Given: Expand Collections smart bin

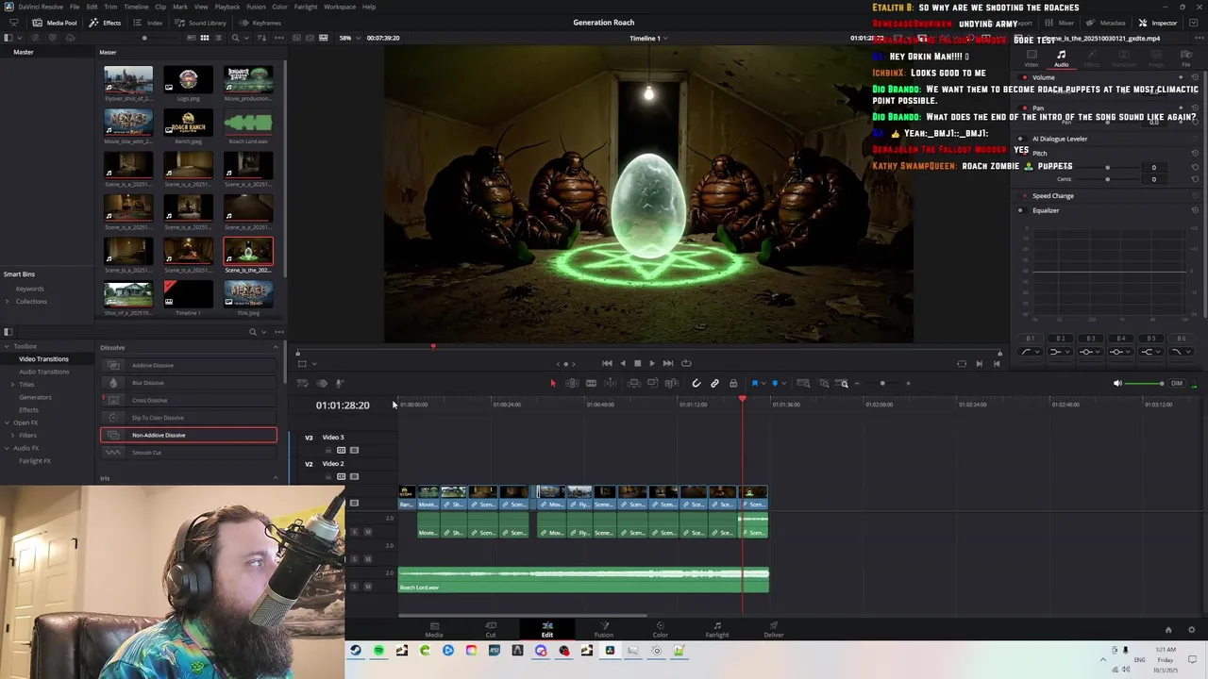Looking at the screenshot, I should click(x=7, y=301).
